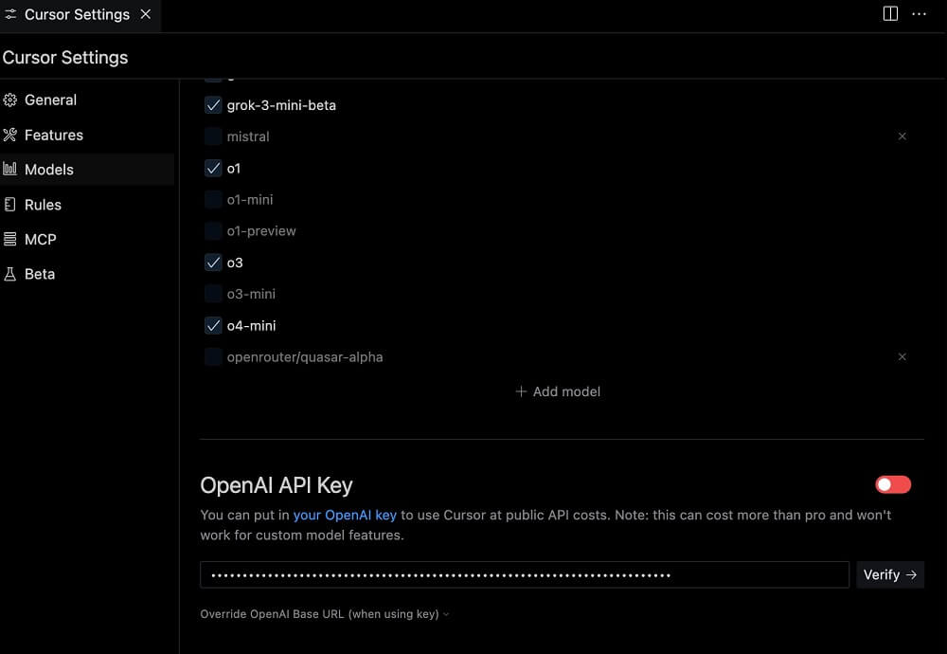Click the openrouter/quasar-alpha model name

(x=305, y=357)
